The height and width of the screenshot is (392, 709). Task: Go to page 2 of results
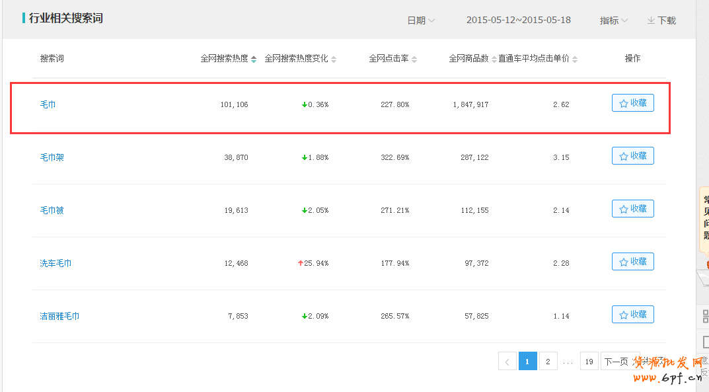point(548,362)
